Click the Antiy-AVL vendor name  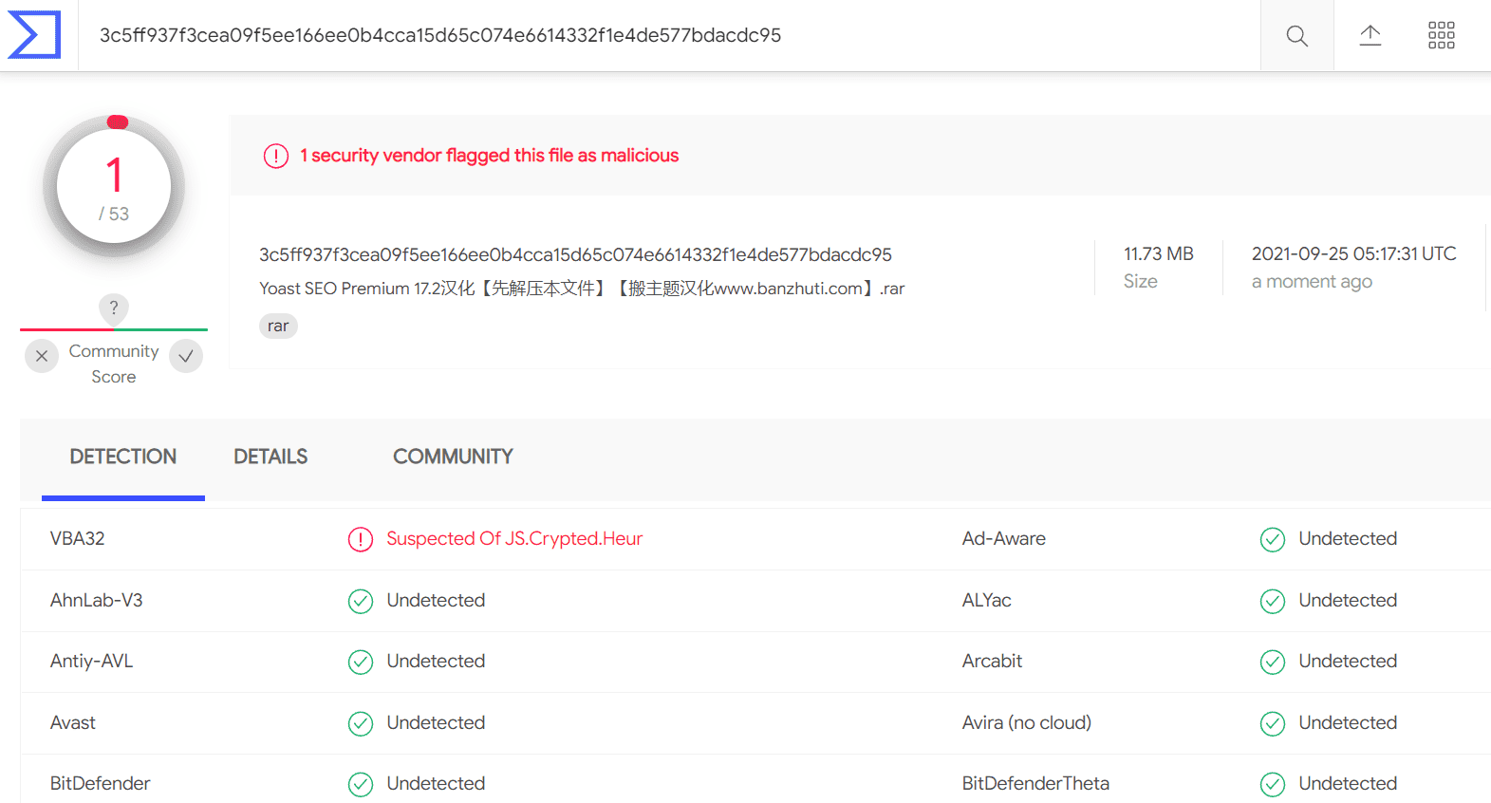[91, 661]
